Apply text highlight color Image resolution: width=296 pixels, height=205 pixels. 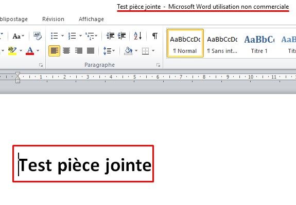(12, 51)
